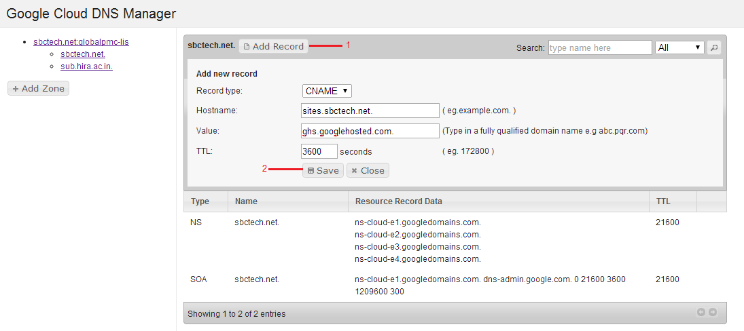Select the SOA type cell

coord(199,279)
